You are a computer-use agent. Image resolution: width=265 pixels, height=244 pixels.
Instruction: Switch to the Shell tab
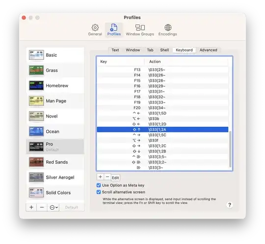pos(164,50)
